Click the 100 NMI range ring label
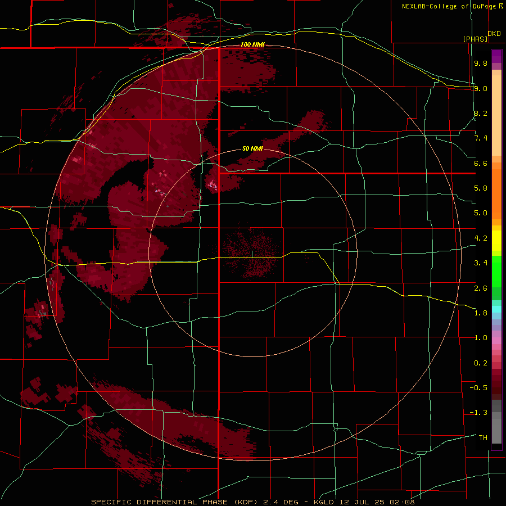Image resolution: width=506 pixels, height=506 pixels. pyautogui.click(x=252, y=44)
